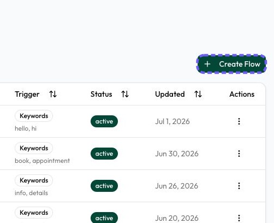Click Keywords badge in Jun 20, 2026 row
This screenshot has height=223, width=274.
click(x=34, y=213)
